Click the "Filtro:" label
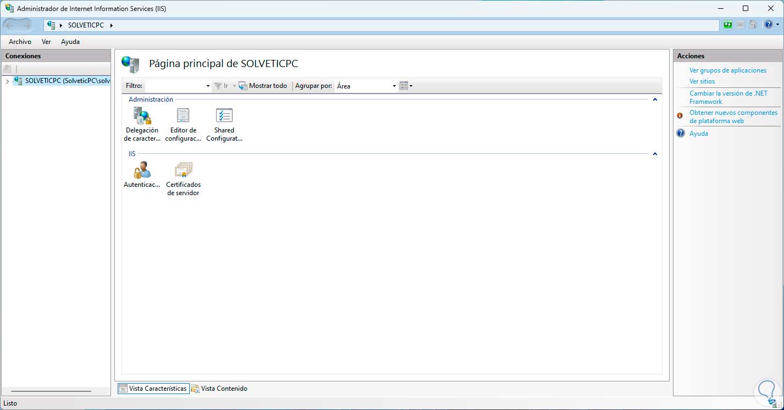Screen dimensions: 784x410 point(134,86)
